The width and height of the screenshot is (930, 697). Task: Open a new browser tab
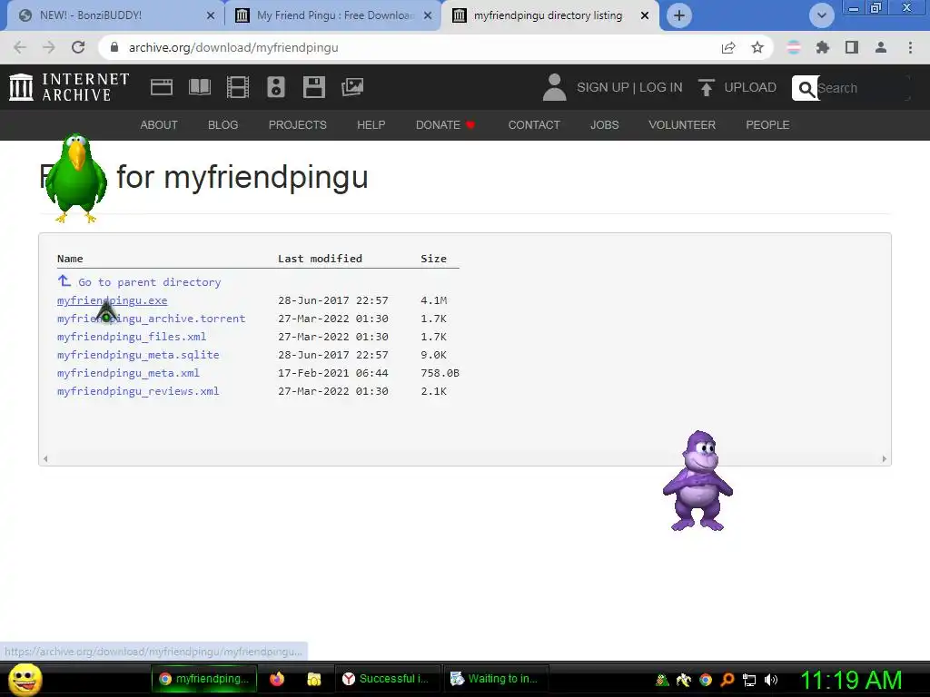[x=679, y=15]
